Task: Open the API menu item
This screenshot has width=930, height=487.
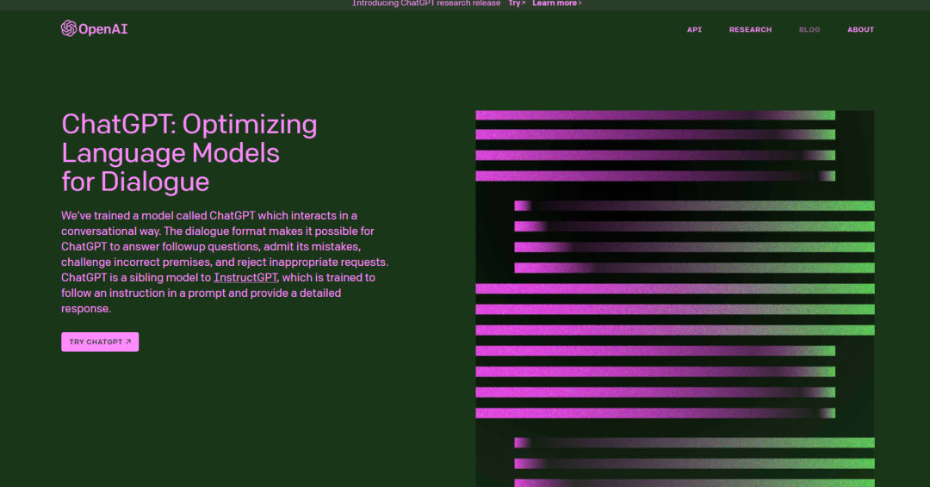Action: [x=694, y=29]
